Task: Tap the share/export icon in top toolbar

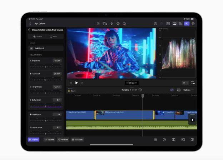Action: coord(125,24)
